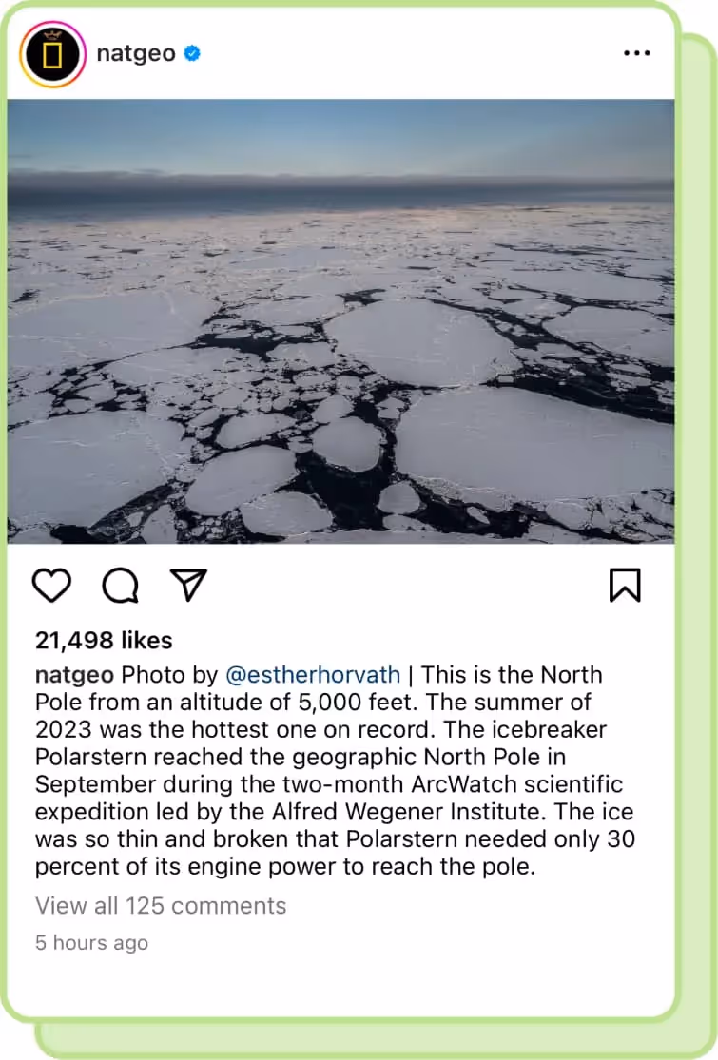Open comments via the speech bubble icon

(118, 586)
